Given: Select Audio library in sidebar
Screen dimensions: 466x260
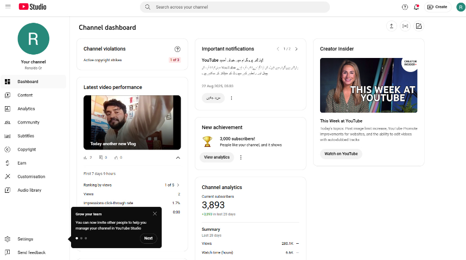Looking at the screenshot, I should pos(29,190).
